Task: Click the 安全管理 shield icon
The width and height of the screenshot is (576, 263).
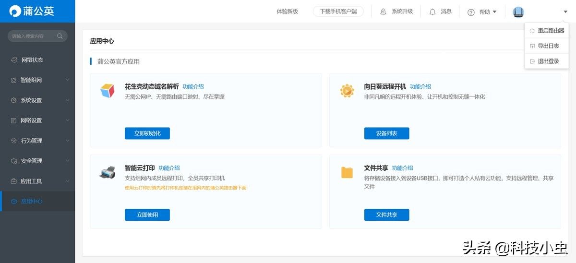Action: tap(14, 161)
